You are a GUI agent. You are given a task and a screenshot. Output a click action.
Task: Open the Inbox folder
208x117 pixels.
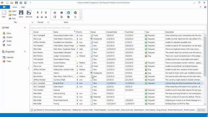[x=7, y=33]
